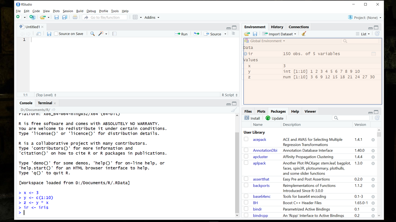Screen dimensions: 396x222
Task: Refresh the Environment pane
Action: click(377, 34)
